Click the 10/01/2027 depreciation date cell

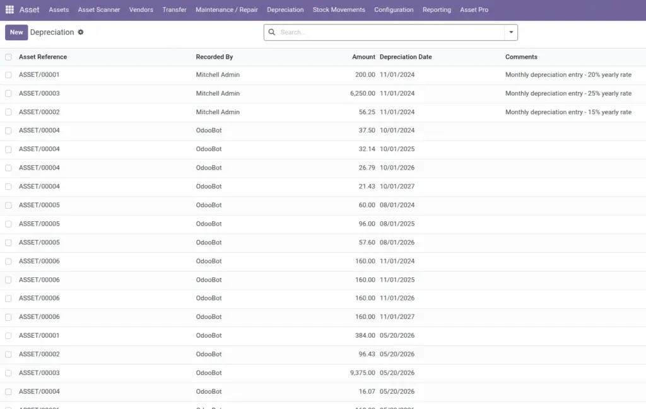click(x=397, y=186)
